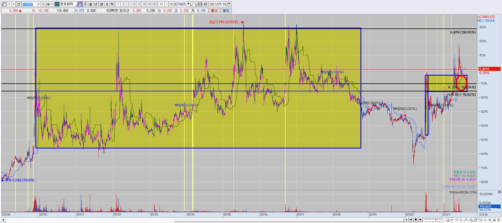Click the replay speed slider handle
Image resolution: width=502 pixels, height=223 pixels.
tap(436, 219)
